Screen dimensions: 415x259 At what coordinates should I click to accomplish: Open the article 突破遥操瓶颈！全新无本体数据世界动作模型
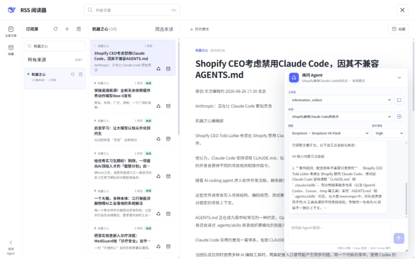[122, 93]
